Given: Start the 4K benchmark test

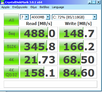Looking at the screenshot, I should click(x=11, y=59).
